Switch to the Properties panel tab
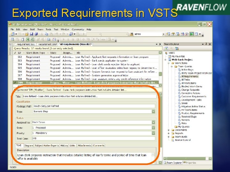This screenshot has width=230, height=172. [x=189, y=163]
